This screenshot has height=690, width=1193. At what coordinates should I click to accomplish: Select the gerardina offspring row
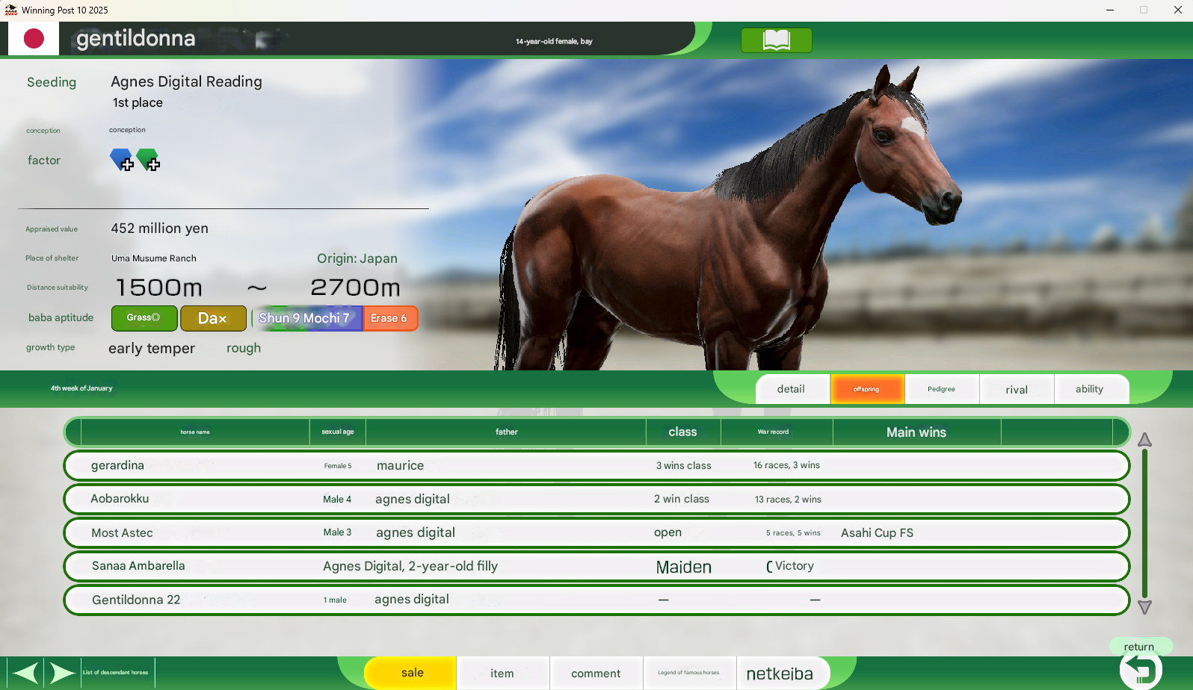coord(596,465)
